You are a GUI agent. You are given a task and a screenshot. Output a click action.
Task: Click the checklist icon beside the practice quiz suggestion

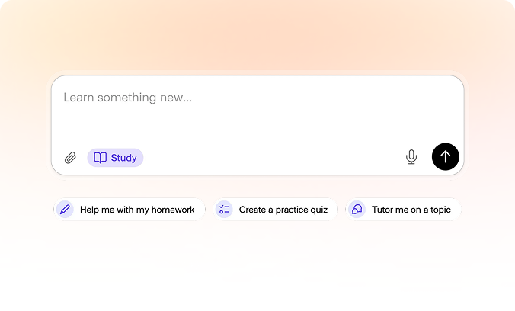224,210
